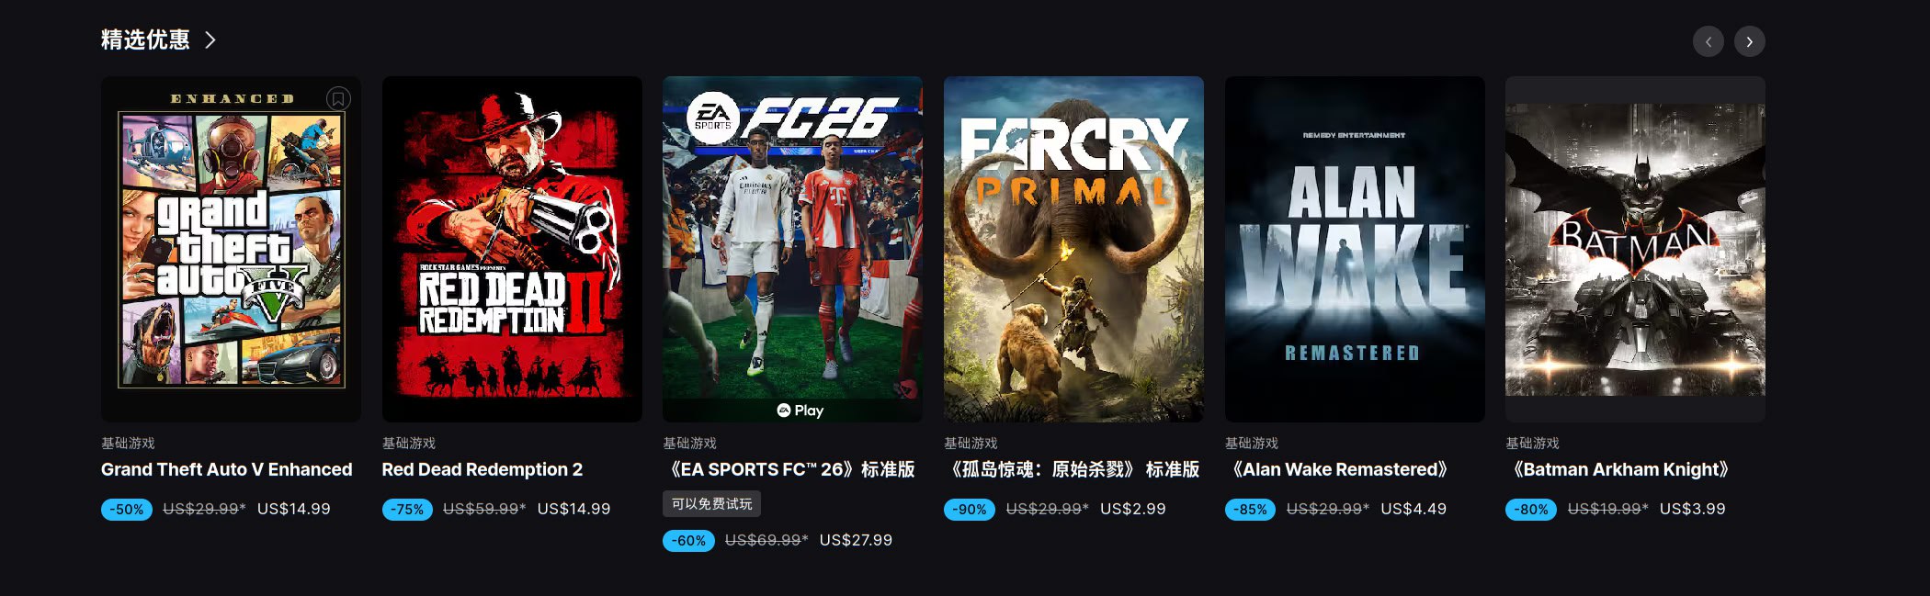
Task: Expand the 精选优惠 section chevron
Action: [210, 39]
